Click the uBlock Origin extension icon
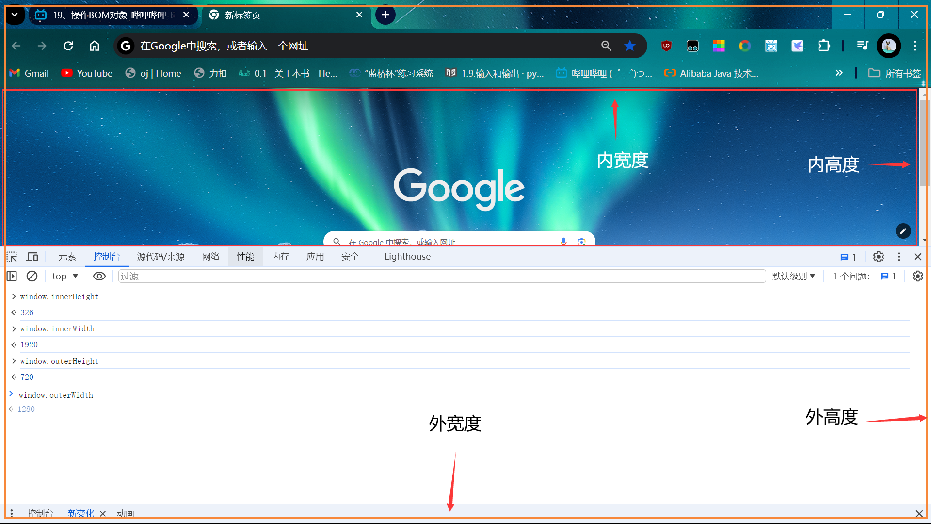 tap(666, 46)
